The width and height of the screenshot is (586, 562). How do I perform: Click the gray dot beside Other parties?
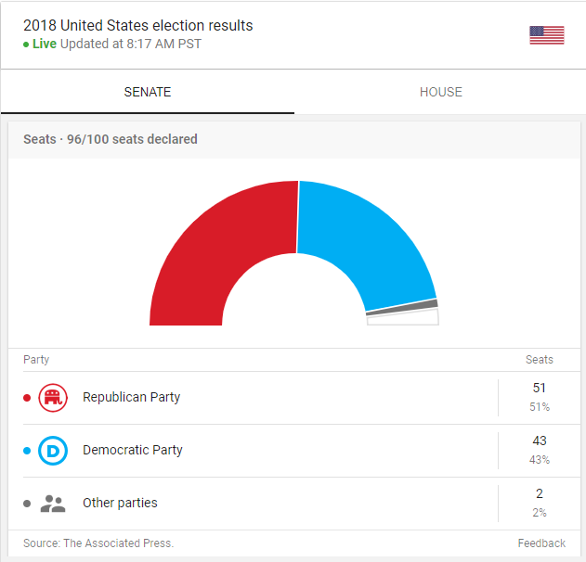[x=27, y=504]
